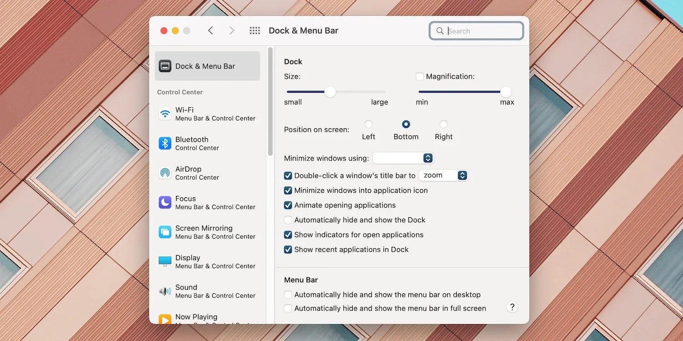Image resolution: width=683 pixels, height=341 pixels.
Task: Uncheck Minimize windows into application icon
Action: [x=288, y=191]
